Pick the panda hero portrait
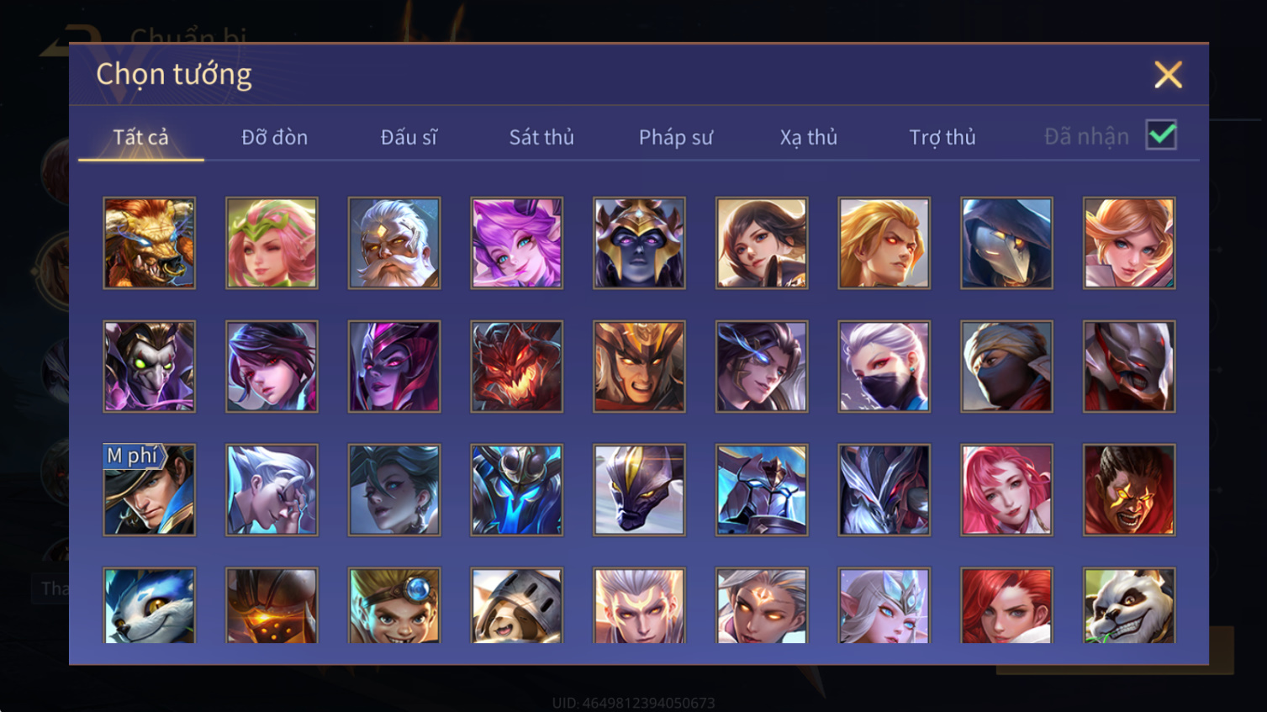This screenshot has width=1267, height=712. click(1129, 605)
